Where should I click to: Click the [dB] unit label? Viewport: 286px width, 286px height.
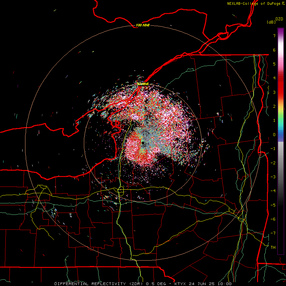271,22
